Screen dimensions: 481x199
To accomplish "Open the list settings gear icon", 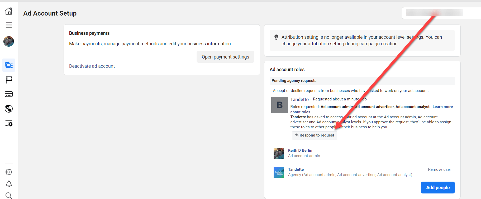I will click(x=9, y=123).
